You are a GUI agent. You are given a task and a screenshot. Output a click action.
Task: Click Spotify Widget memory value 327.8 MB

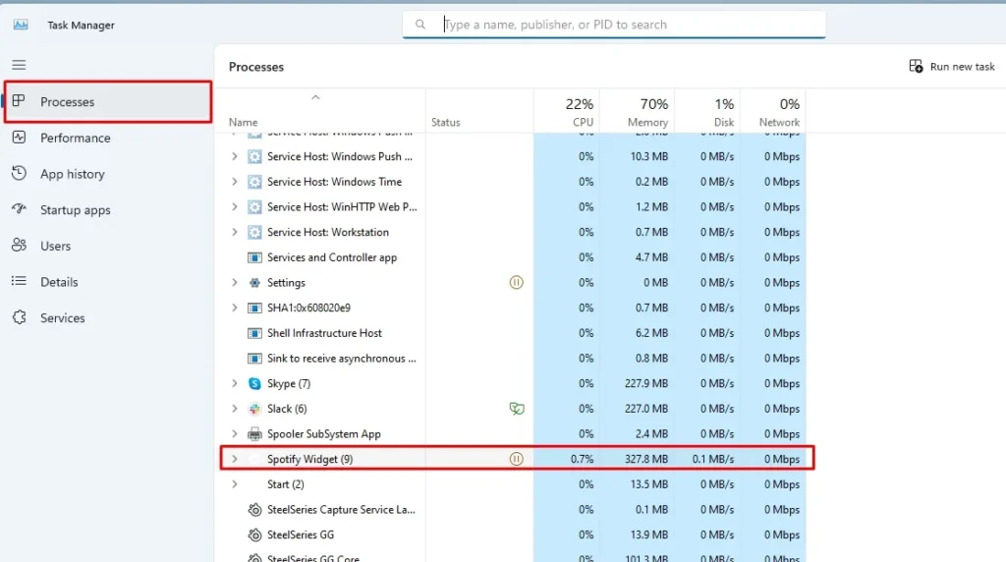[x=646, y=459]
